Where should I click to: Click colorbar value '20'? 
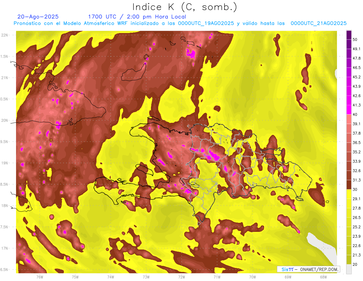coord(355,264)
